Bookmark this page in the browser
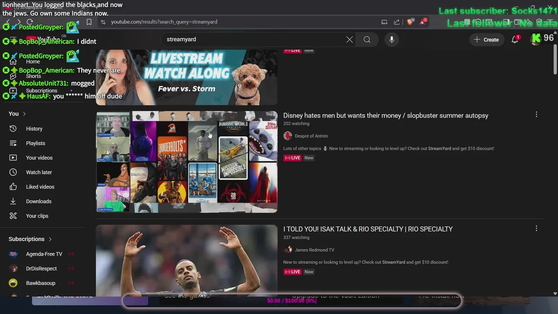Screen dimensions: 558x314 point(89,22)
